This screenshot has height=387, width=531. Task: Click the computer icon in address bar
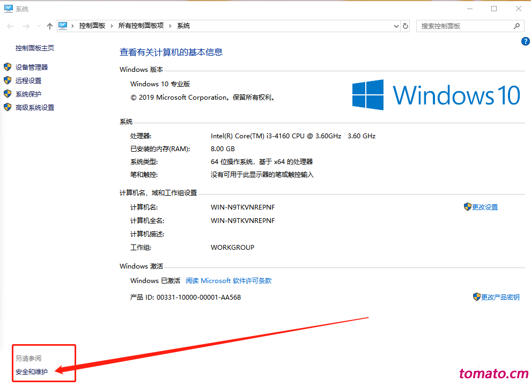(63, 26)
